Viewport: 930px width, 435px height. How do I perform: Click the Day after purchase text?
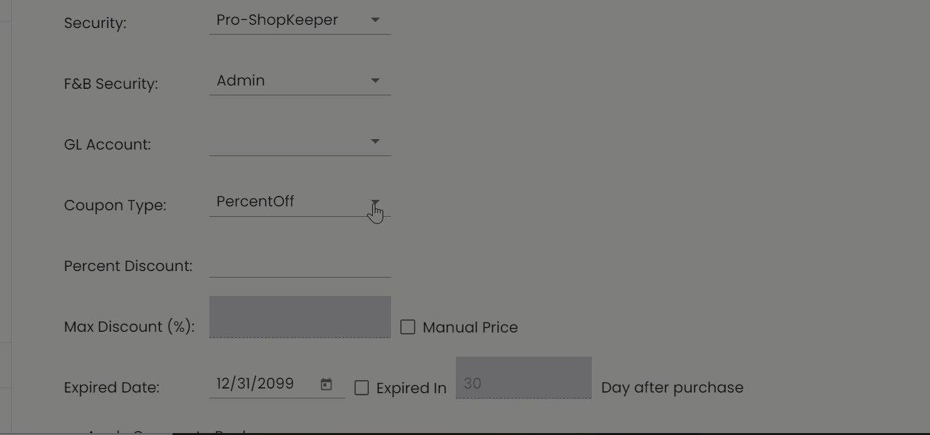672,387
